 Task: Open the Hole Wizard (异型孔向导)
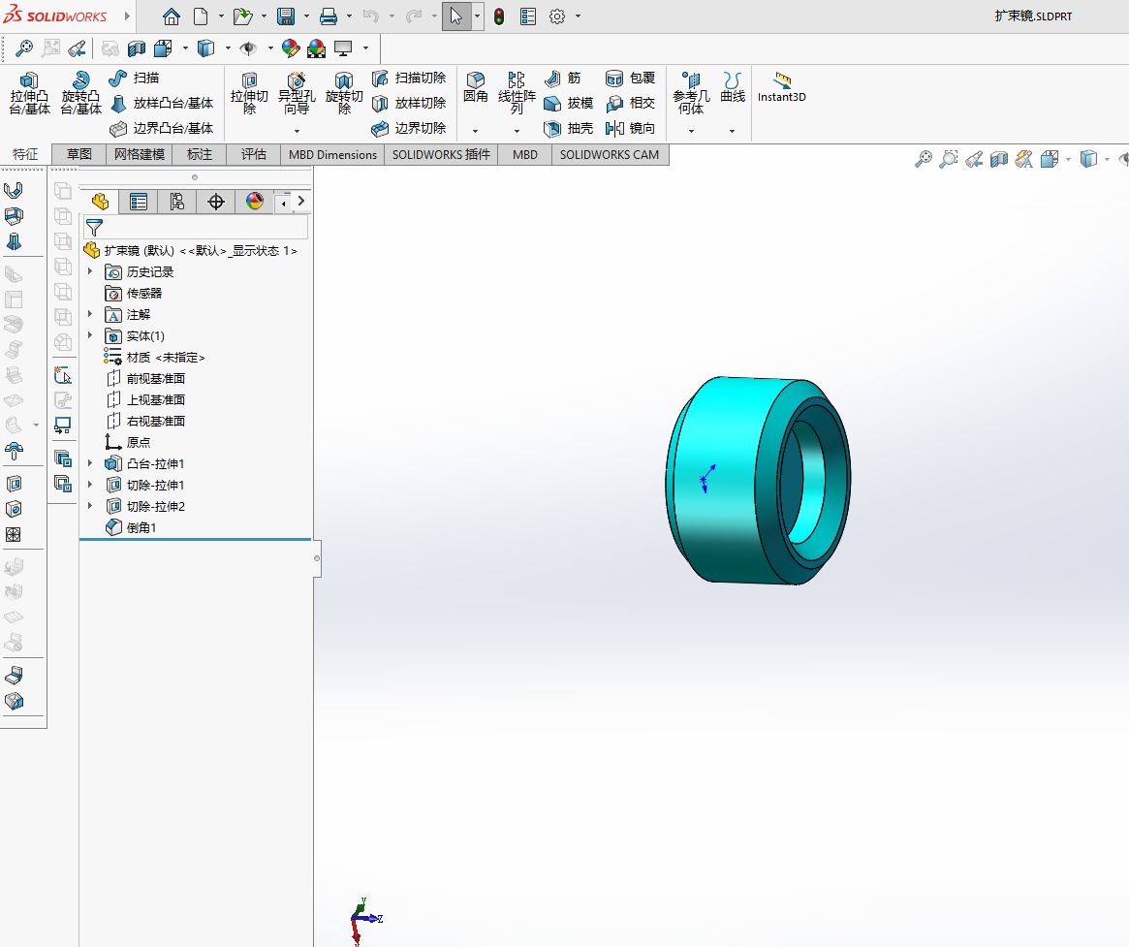point(297,93)
